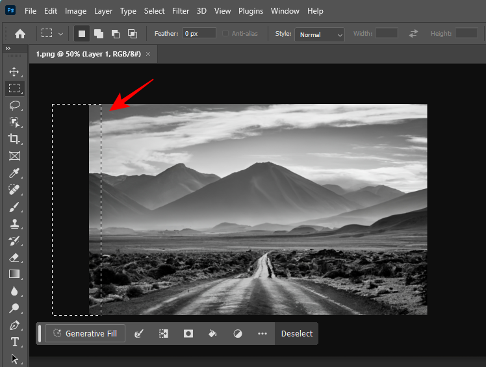The image size is (486, 367).
Task: Click the Feather value input field
Action: tap(199, 33)
